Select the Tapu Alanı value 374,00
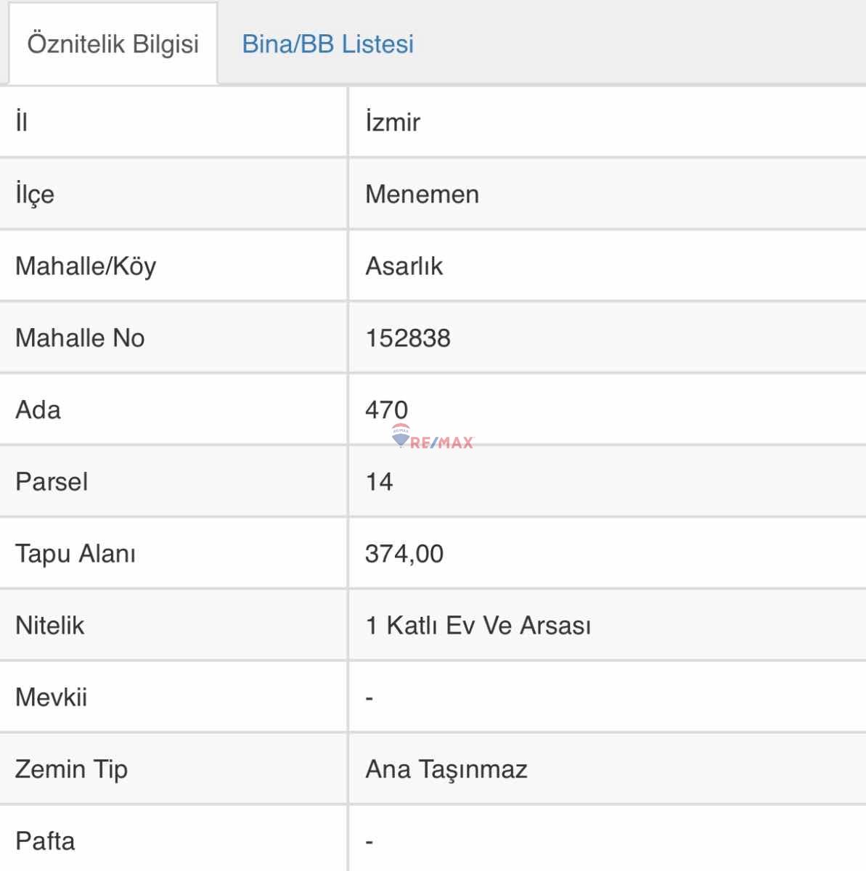The height and width of the screenshot is (871, 866). 405,554
